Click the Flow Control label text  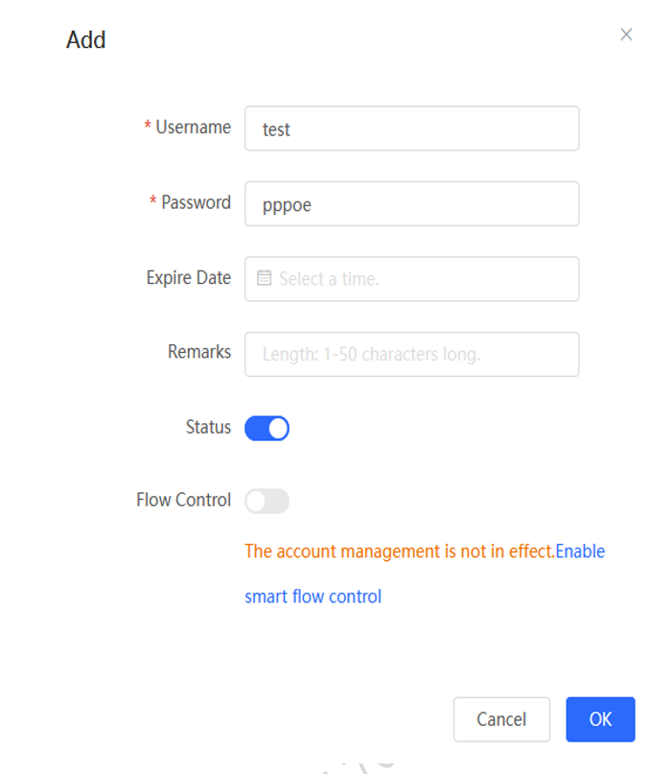click(183, 500)
